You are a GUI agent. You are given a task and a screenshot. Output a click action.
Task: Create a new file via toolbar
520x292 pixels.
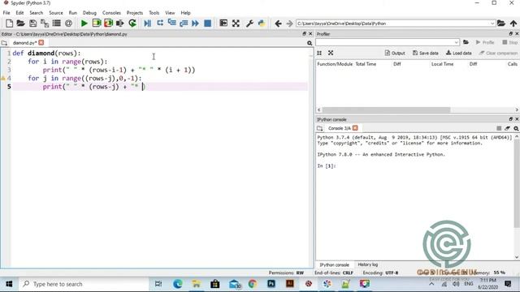9,24
